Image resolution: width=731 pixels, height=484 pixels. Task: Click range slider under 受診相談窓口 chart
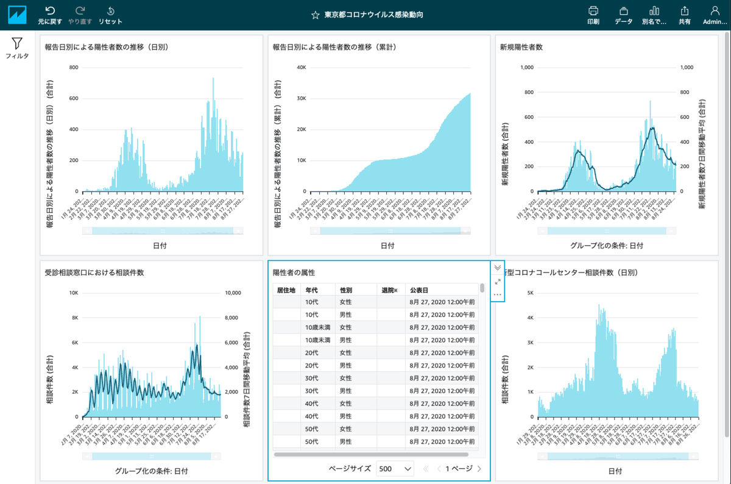(151, 456)
